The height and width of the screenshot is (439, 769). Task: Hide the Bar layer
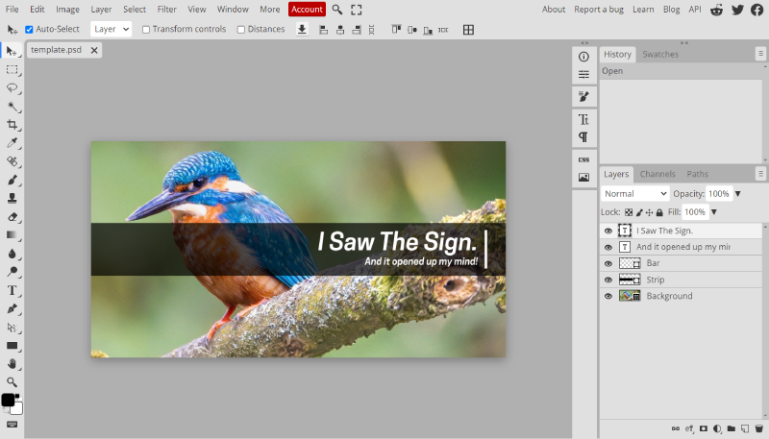click(608, 263)
